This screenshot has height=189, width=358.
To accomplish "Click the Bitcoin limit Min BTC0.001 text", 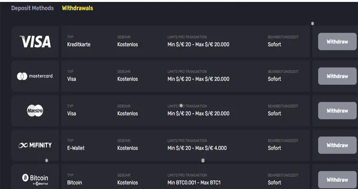I will tap(181, 183).
